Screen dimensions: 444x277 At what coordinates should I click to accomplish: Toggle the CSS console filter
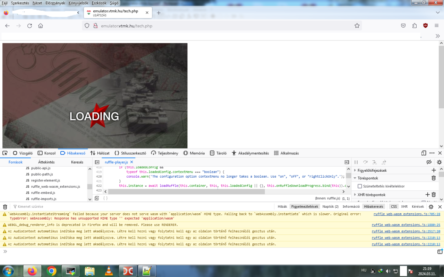click(x=394, y=207)
